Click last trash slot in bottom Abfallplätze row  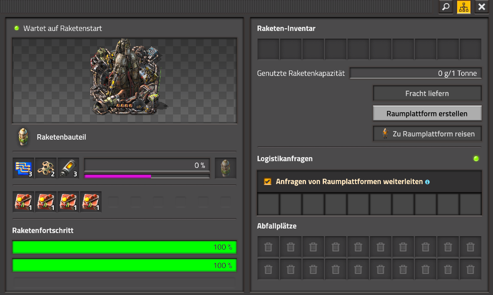(x=471, y=269)
